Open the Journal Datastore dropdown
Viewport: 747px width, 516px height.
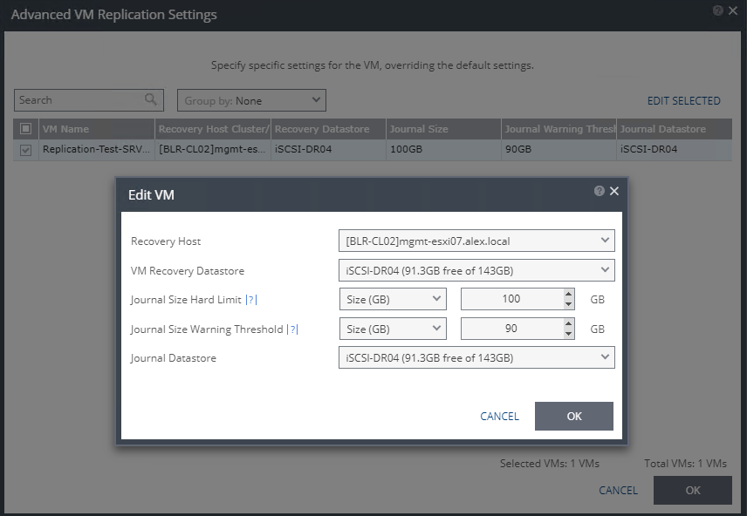coord(476,357)
